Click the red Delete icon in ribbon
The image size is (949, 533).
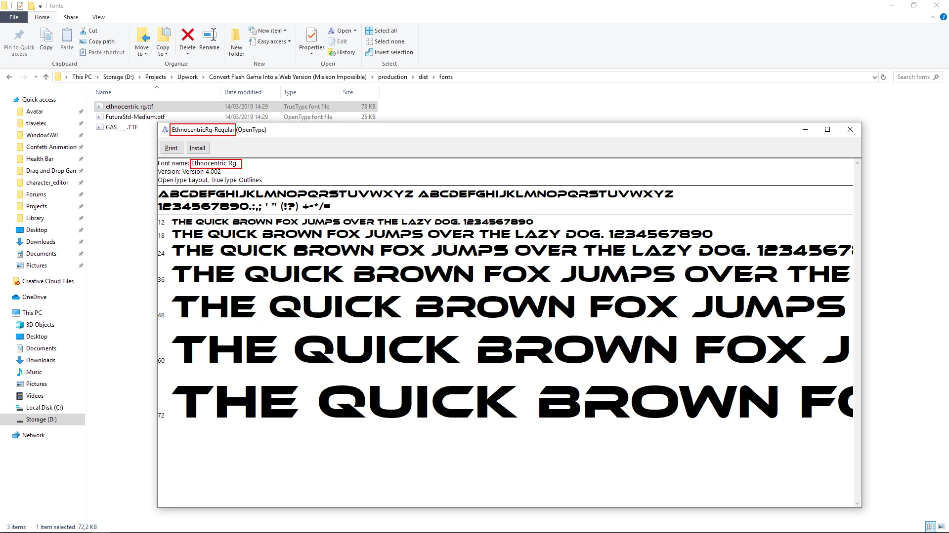[187, 35]
